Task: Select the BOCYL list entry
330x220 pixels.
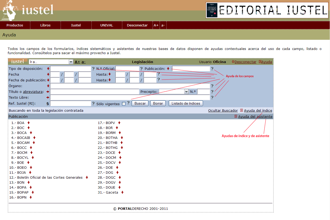Action: (23, 158)
